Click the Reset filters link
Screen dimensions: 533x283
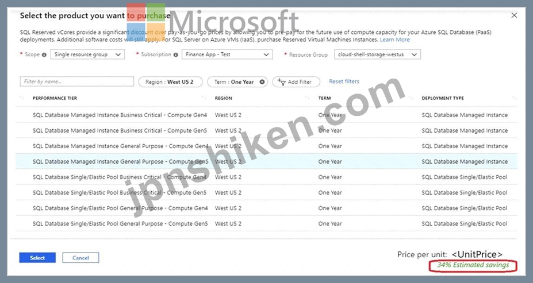click(344, 82)
